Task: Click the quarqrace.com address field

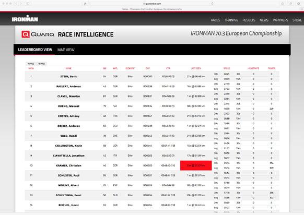Action: pos(152,4)
